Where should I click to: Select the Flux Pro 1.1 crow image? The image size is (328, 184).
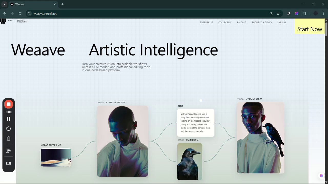[190, 162]
